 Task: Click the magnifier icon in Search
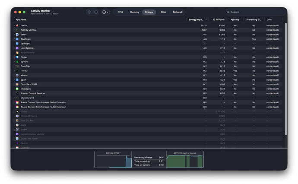[228, 12]
